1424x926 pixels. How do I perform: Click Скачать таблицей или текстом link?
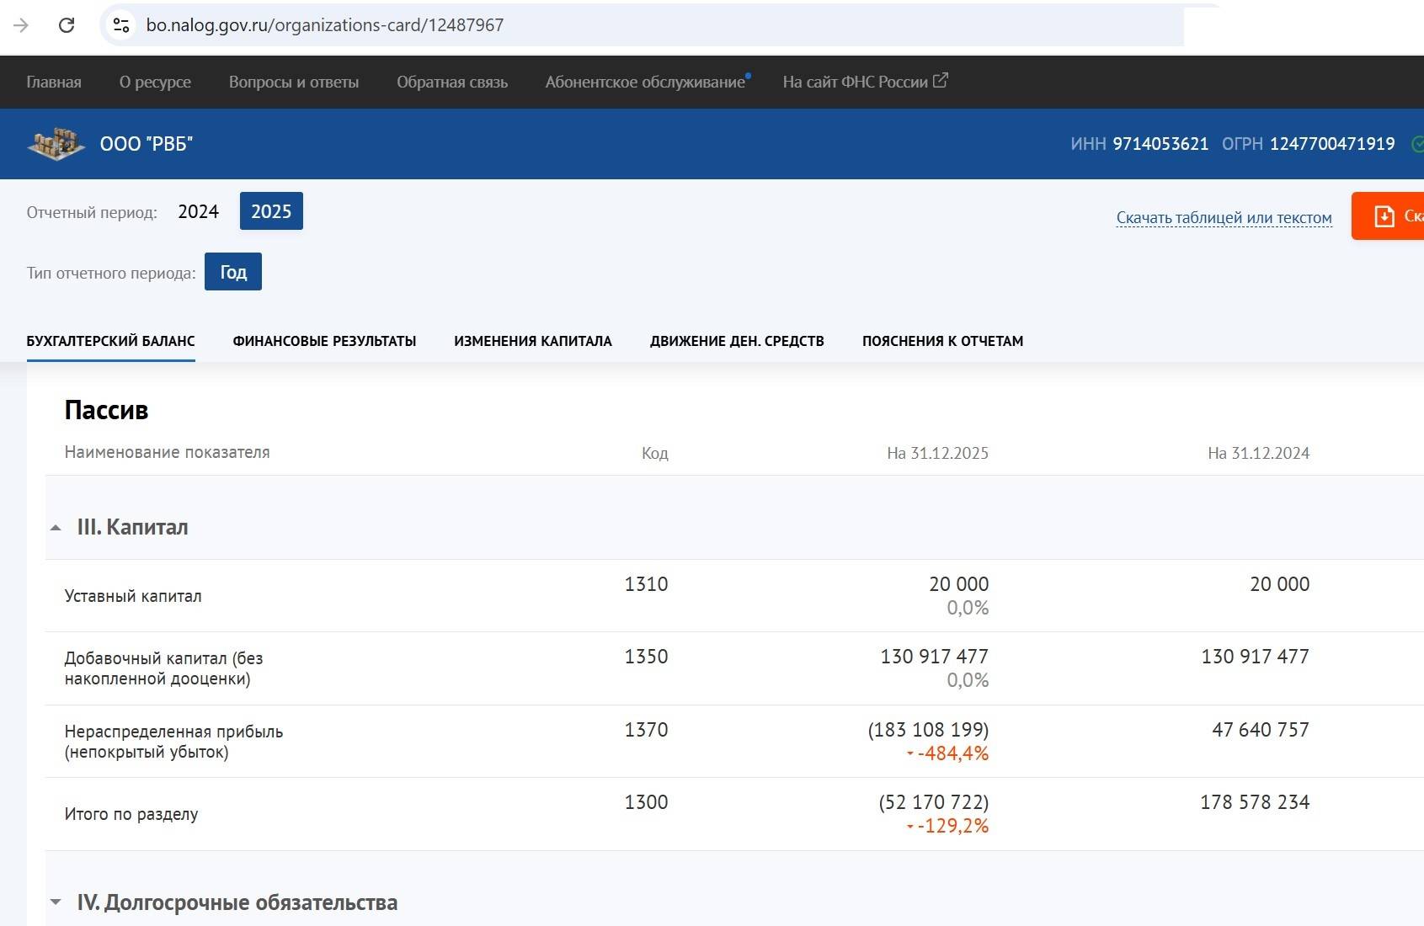(1224, 217)
